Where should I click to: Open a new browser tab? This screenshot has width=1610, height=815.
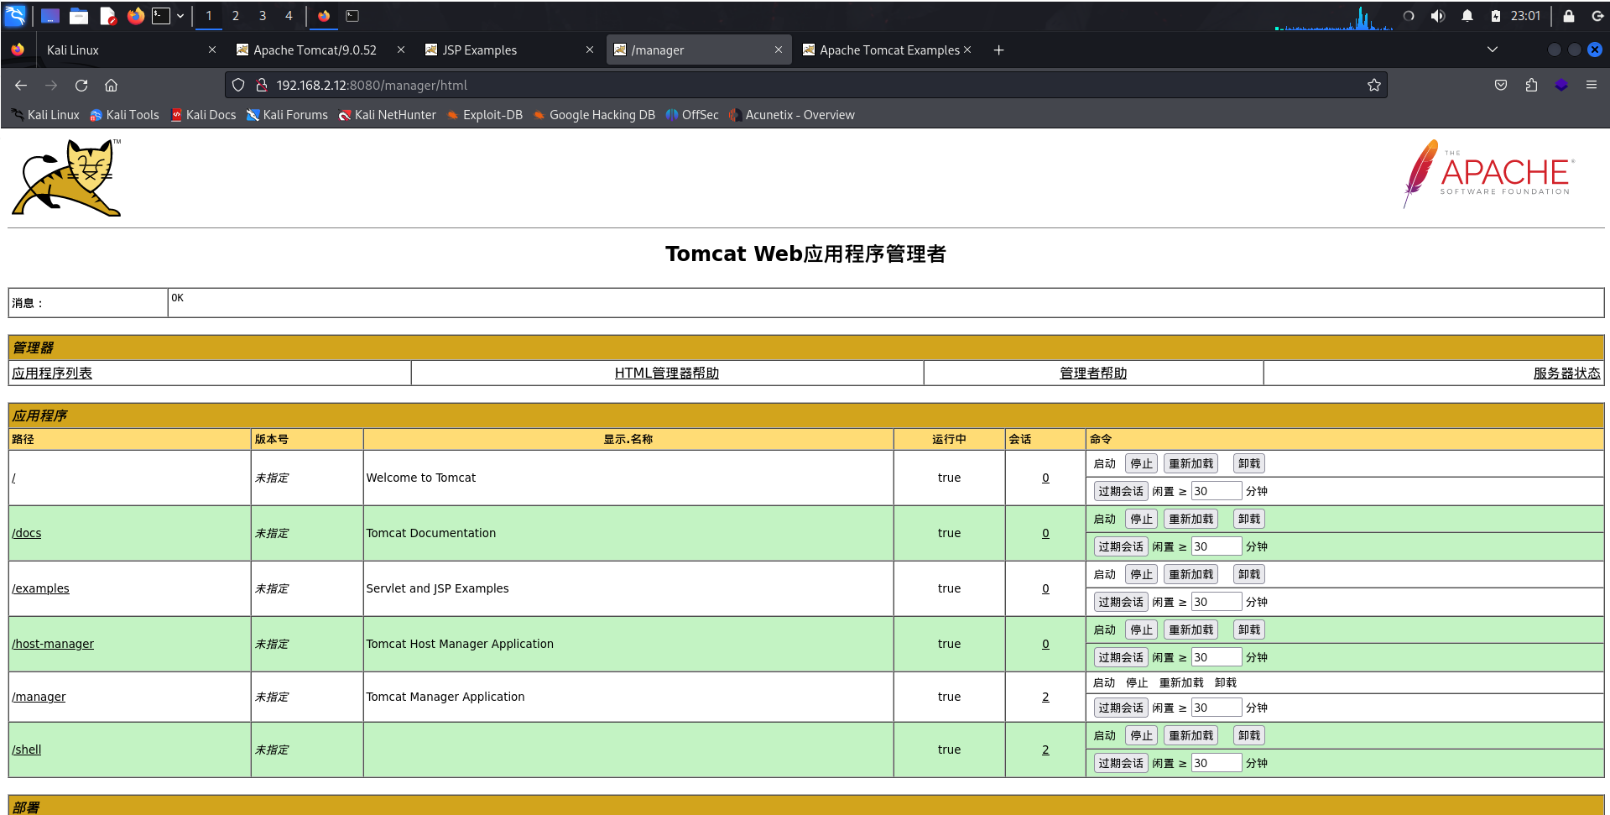[998, 50]
